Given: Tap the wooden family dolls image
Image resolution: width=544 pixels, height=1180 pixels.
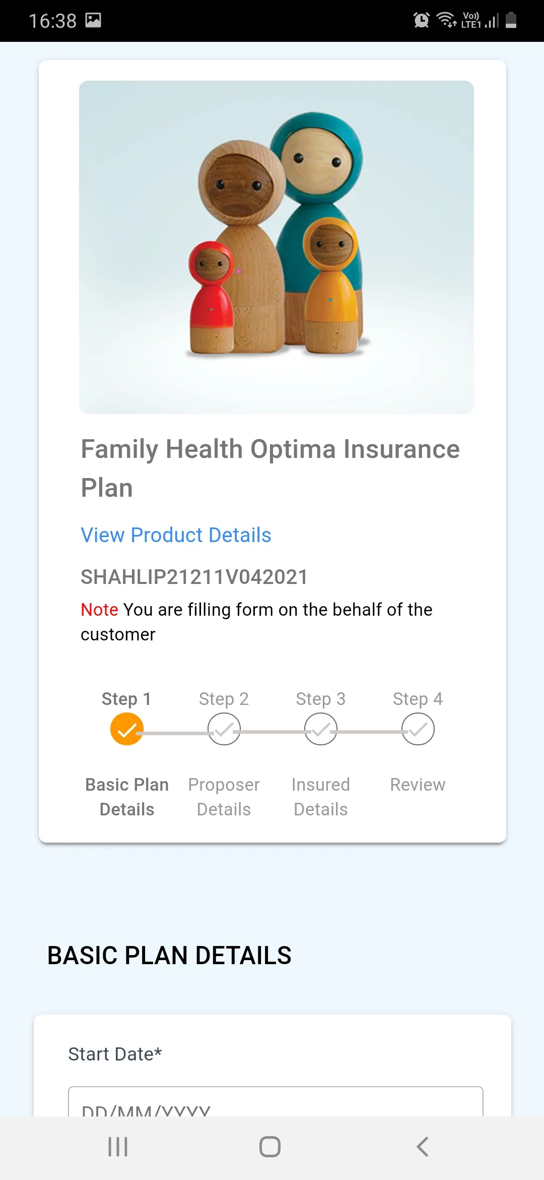Looking at the screenshot, I should (277, 247).
